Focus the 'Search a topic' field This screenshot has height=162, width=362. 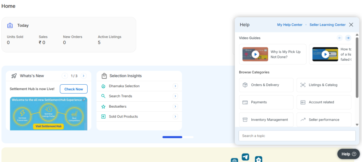[297, 136]
